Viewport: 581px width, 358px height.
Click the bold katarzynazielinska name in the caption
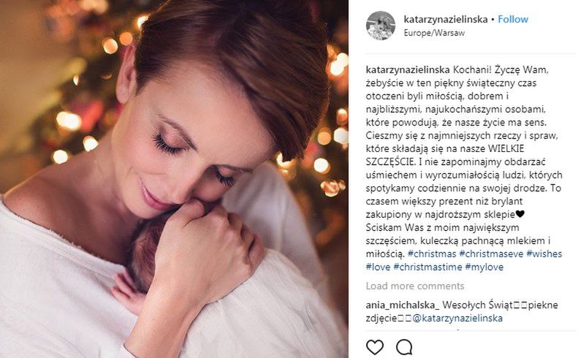[x=408, y=69]
